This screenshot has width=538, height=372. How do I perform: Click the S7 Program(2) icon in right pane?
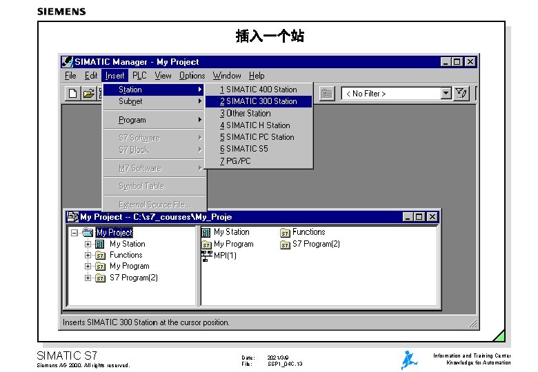pos(285,245)
